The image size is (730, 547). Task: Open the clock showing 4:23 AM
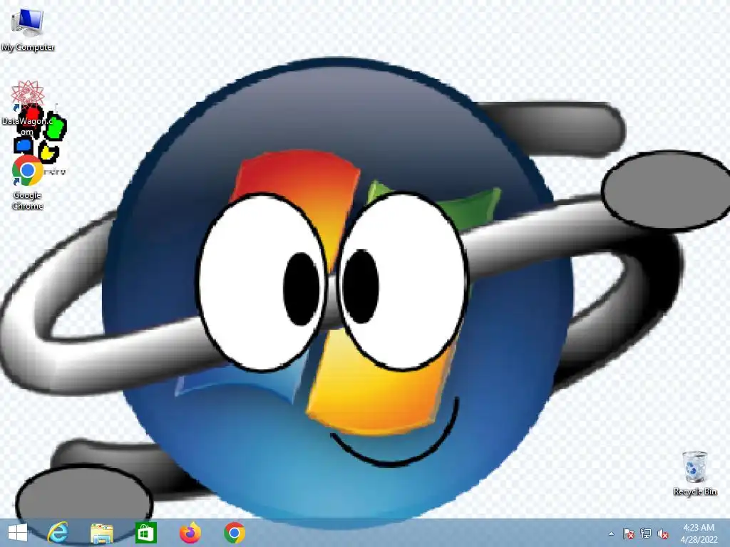[x=699, y=533]
